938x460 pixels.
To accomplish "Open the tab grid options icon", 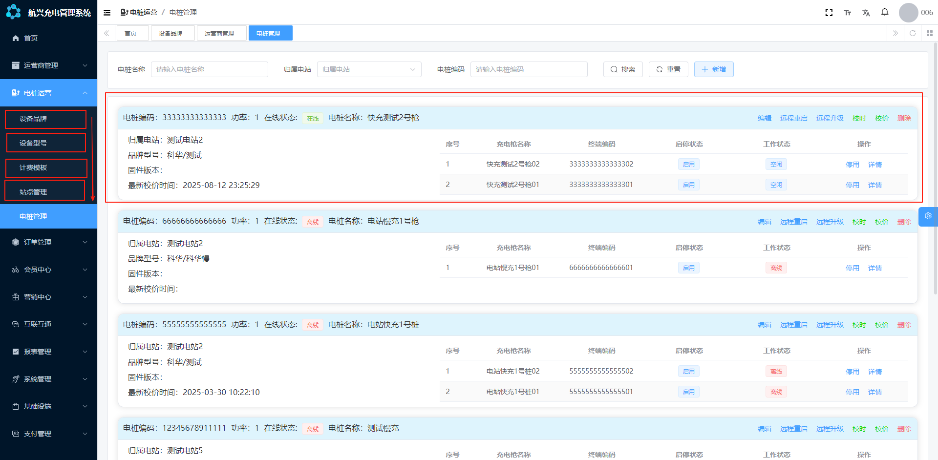I will (x=929, y=33).
